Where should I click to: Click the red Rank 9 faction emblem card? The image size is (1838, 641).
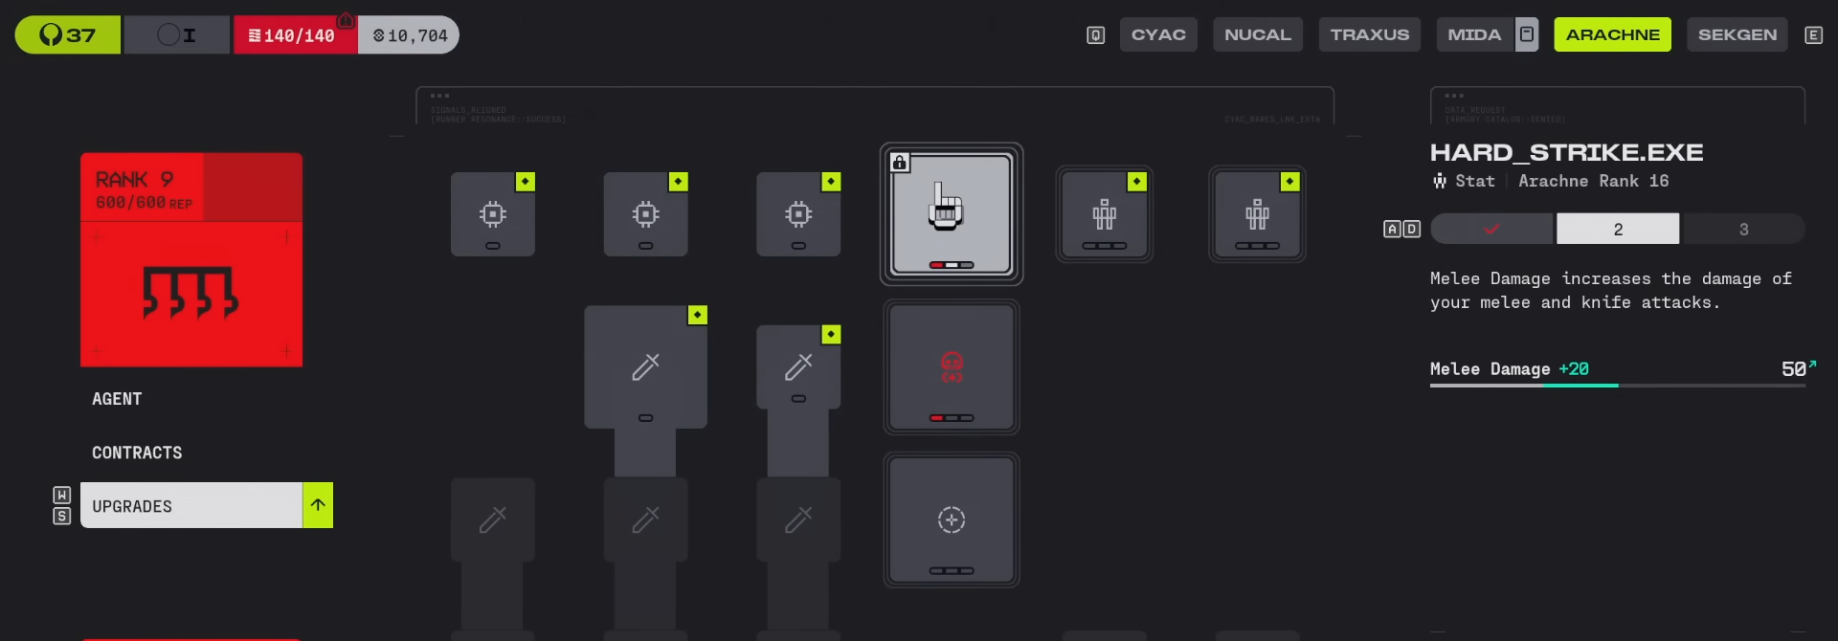point(191,259)
